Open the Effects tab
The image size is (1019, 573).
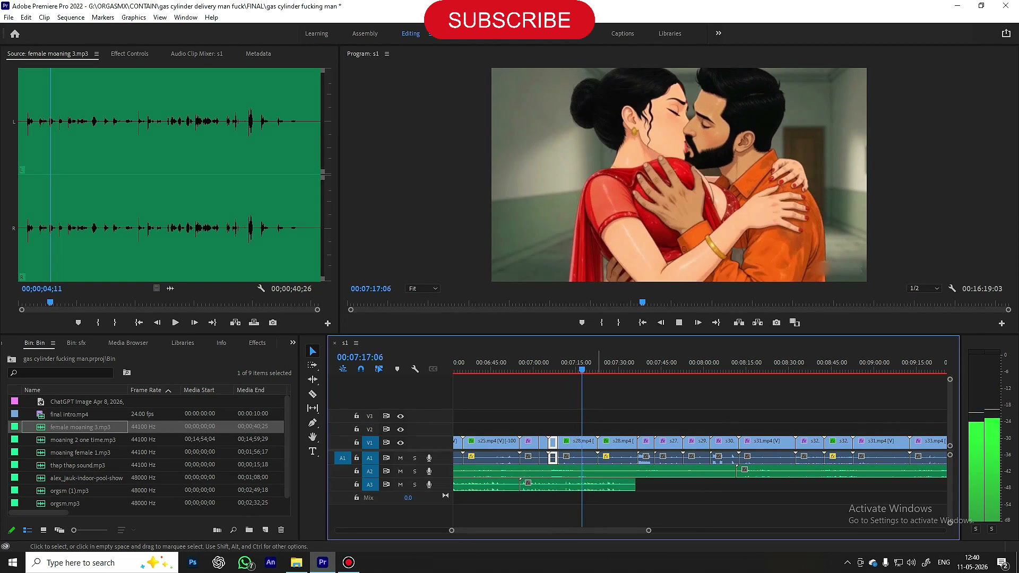[x=257, y=343]
